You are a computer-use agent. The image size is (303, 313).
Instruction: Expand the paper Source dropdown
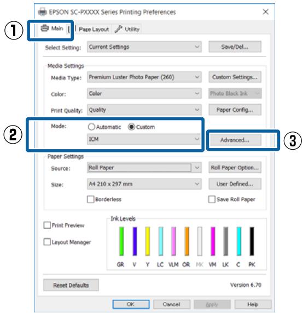tap(144, 168)
